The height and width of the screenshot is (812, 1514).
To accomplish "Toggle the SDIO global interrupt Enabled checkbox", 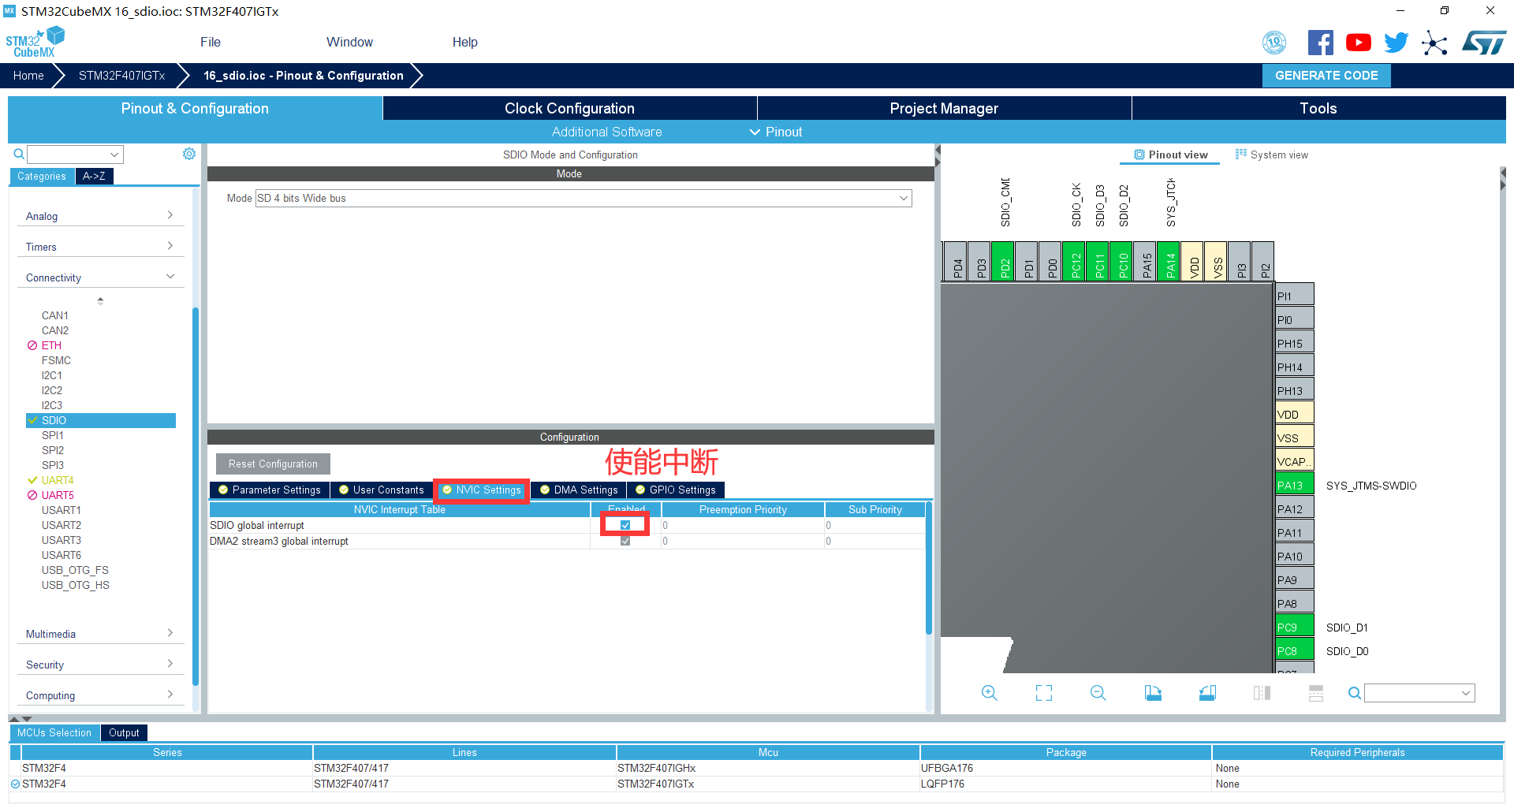I will click(625, 525).
